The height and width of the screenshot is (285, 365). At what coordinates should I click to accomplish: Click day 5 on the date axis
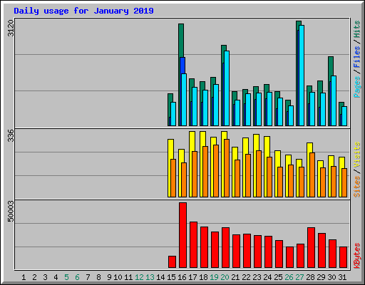pos(66,277)
